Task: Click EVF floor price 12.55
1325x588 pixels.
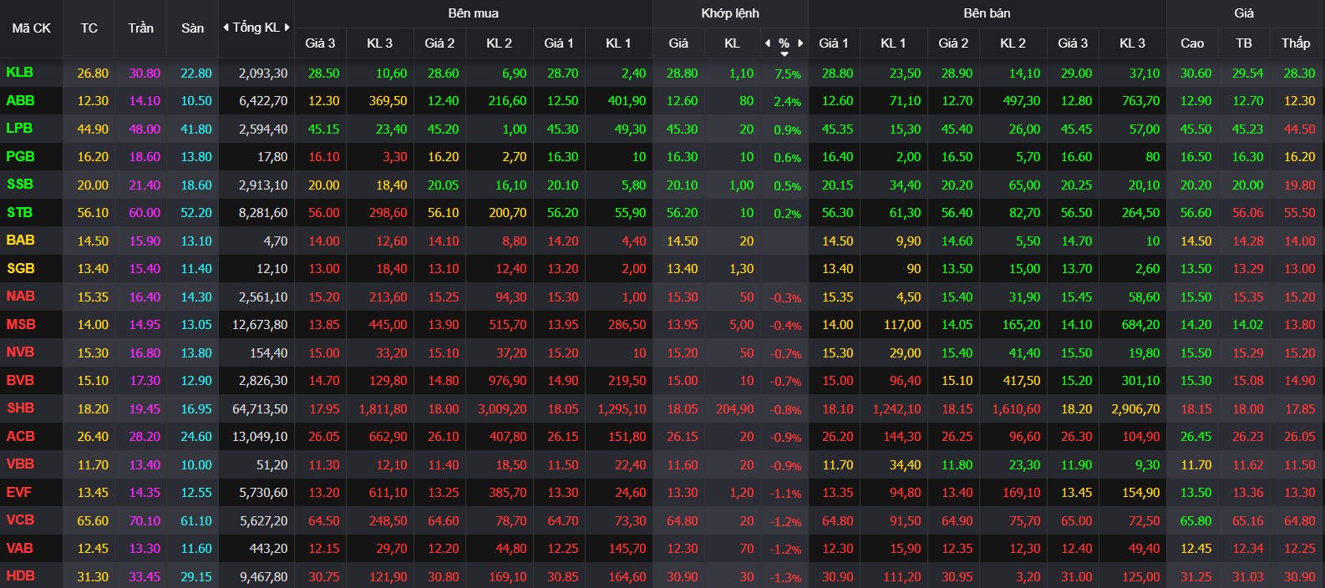Action: point(196,493)
